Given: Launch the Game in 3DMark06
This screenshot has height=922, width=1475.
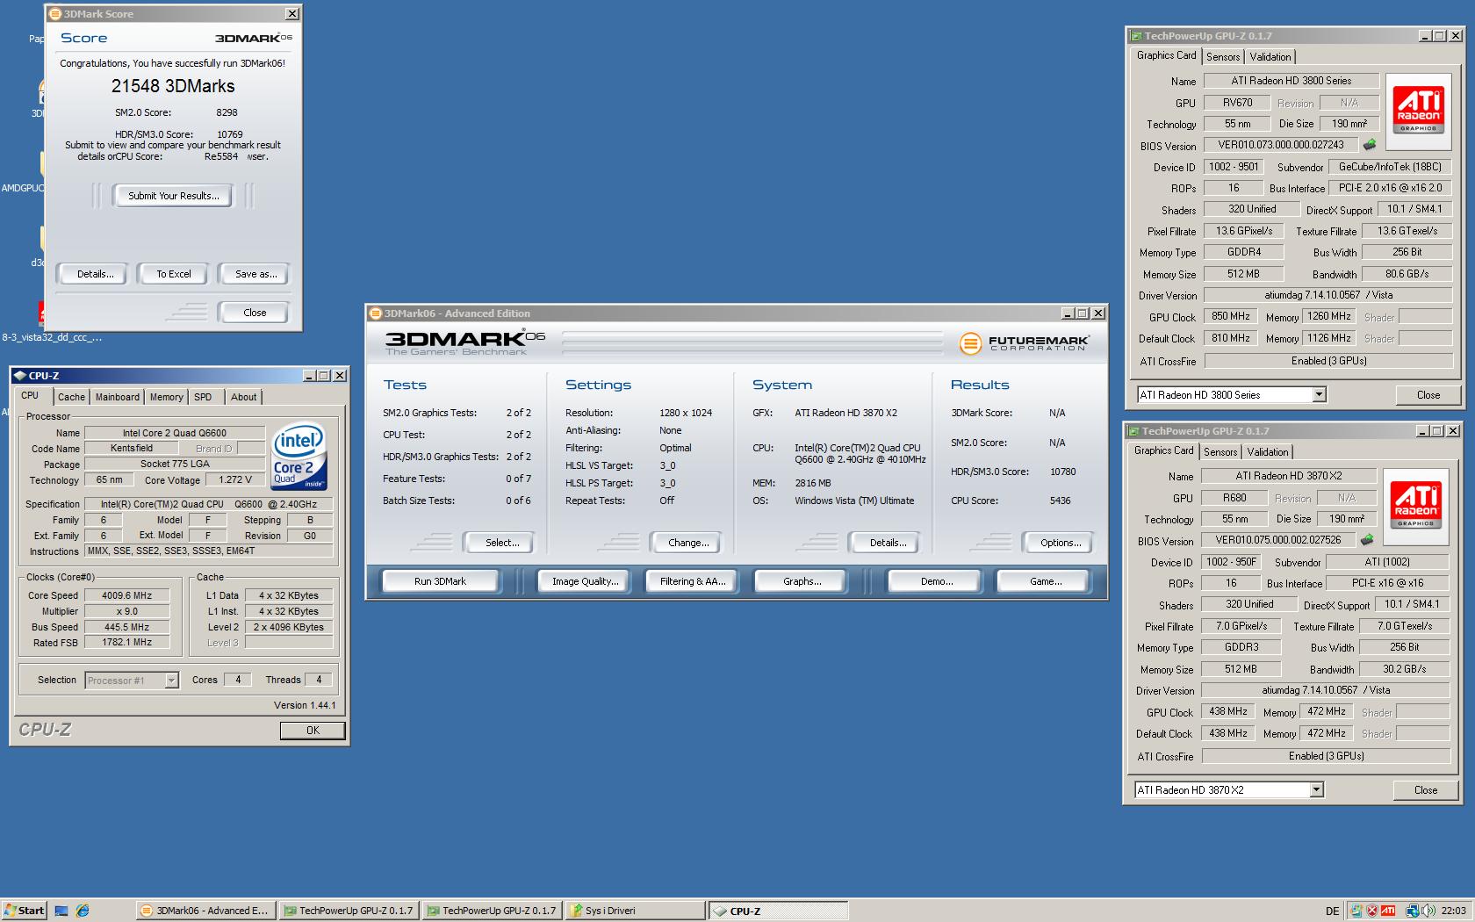Looking at the screenshot, I should [1045, 581].
